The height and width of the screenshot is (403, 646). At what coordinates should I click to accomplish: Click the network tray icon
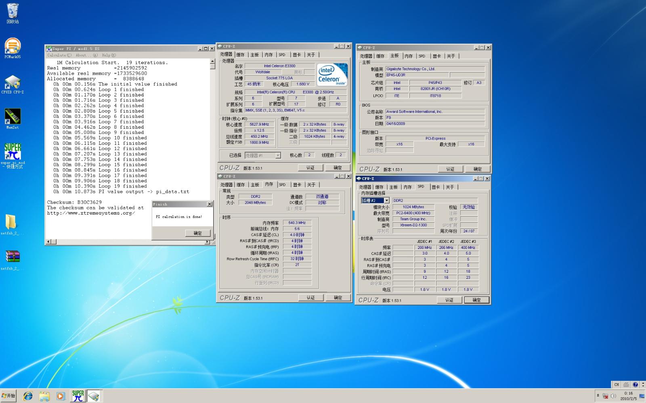pos(605,396)
